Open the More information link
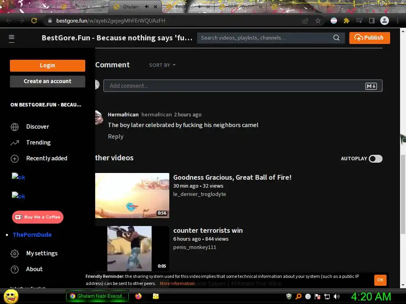Image resolution: width=406 pixels, height=304 pixels. (x=177, y=283)
